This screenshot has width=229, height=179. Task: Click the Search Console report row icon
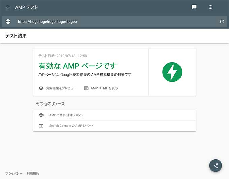(x=41, y=126)
